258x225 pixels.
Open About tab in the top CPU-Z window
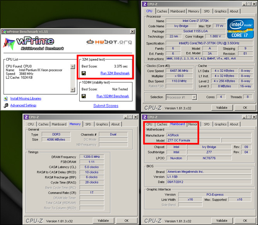coord(234,11)
